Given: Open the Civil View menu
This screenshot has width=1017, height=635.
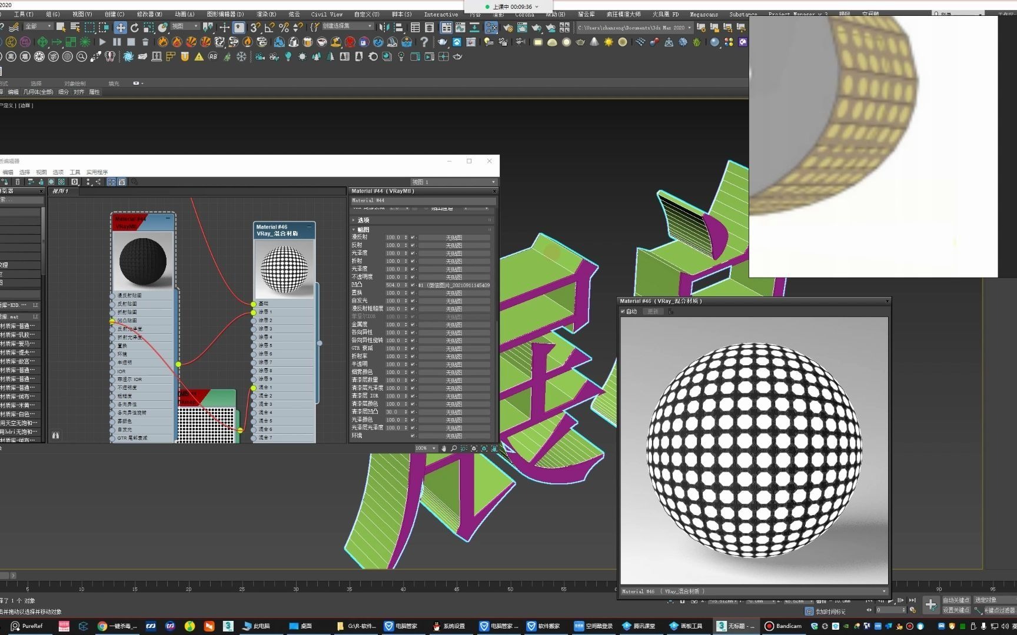Looking at the screenshot, I should pos(327,14).
